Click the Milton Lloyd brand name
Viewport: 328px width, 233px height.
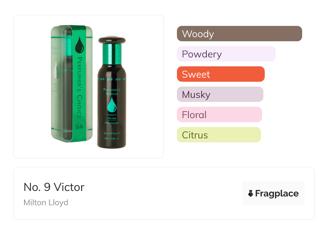[46, 202]
